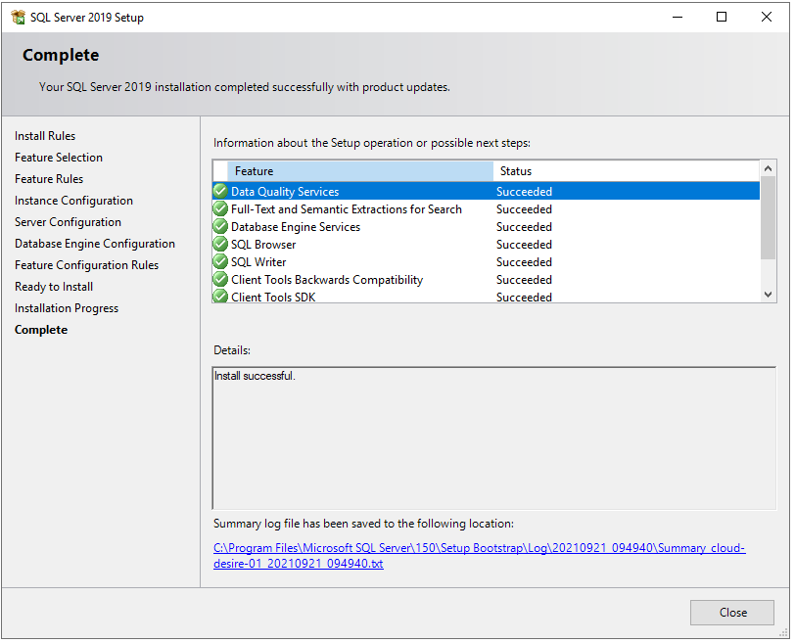Open the summary log file link
The height and width of the screenshot is (643, 795).
click(x=479, y=556)
